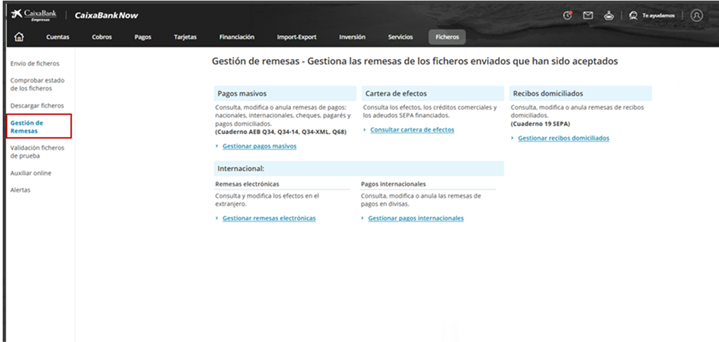
Task: Click the icon right of the envelope
Action: [609, 15]
